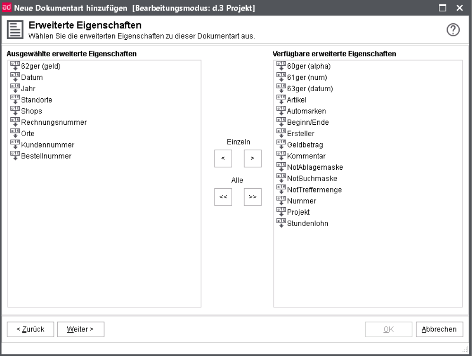
Task: Cancel the dialog with Abbrechen
Action: click(439, 329)
